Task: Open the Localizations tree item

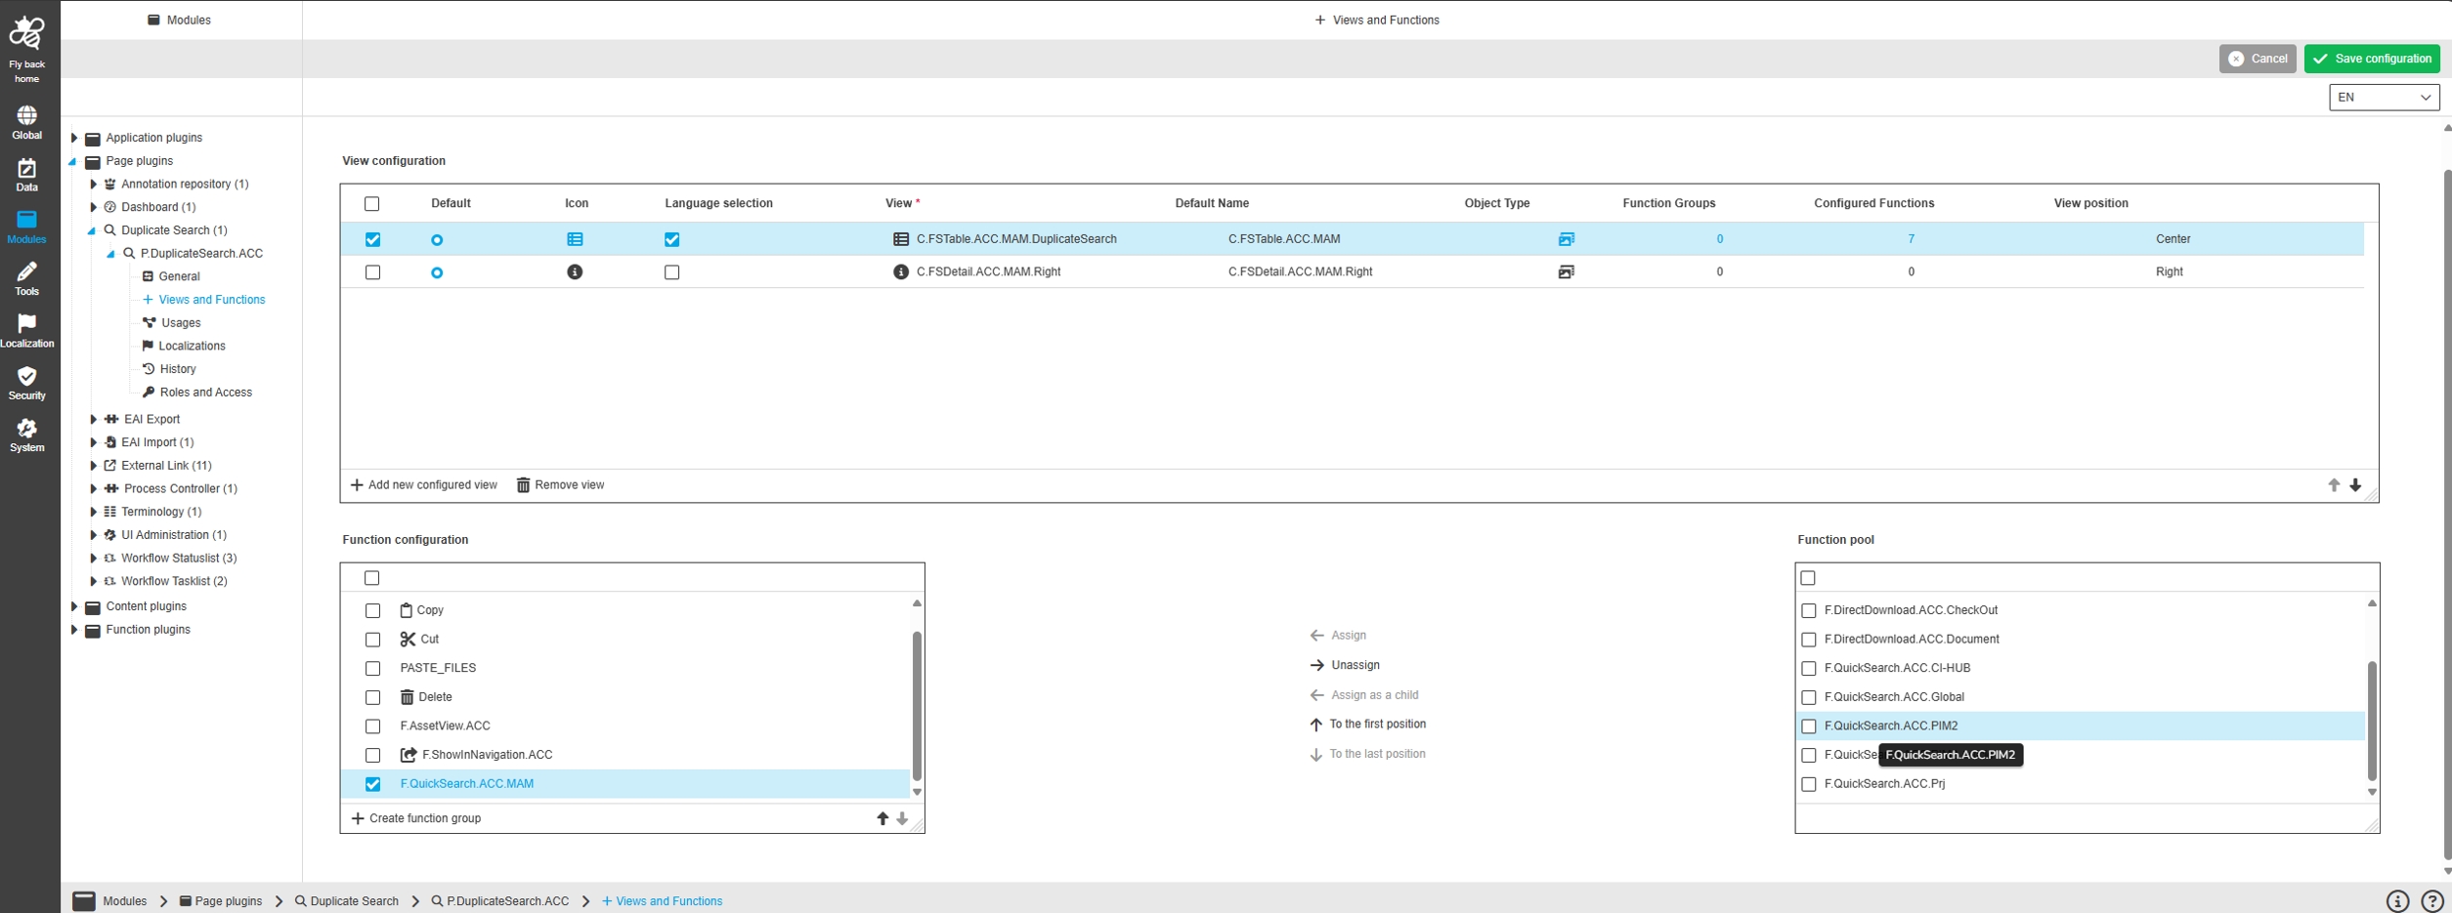Action: (x=192, y=347)
